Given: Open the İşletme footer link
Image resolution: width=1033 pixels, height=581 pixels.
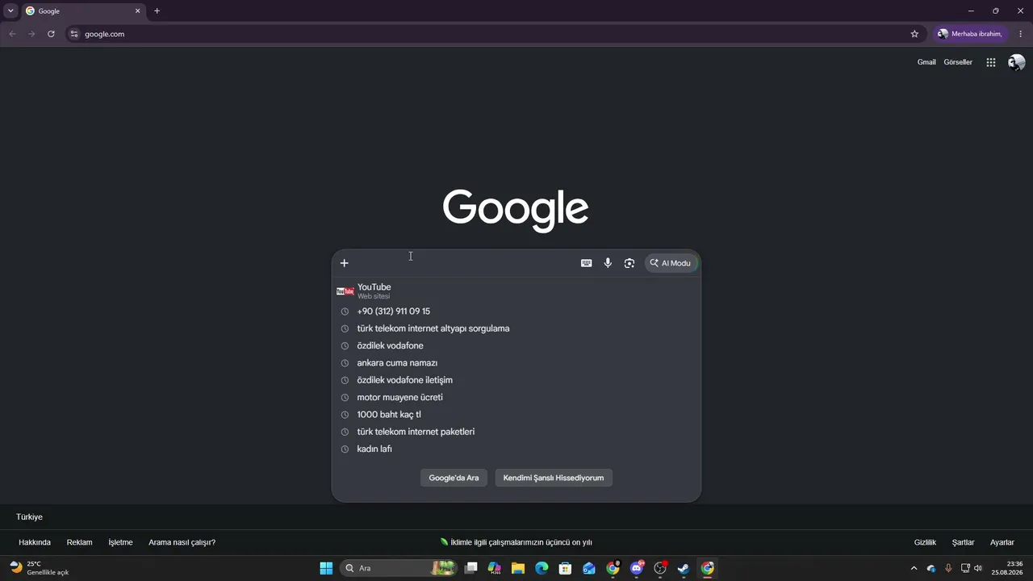Looking at the screenshot, I should [120, 542].
